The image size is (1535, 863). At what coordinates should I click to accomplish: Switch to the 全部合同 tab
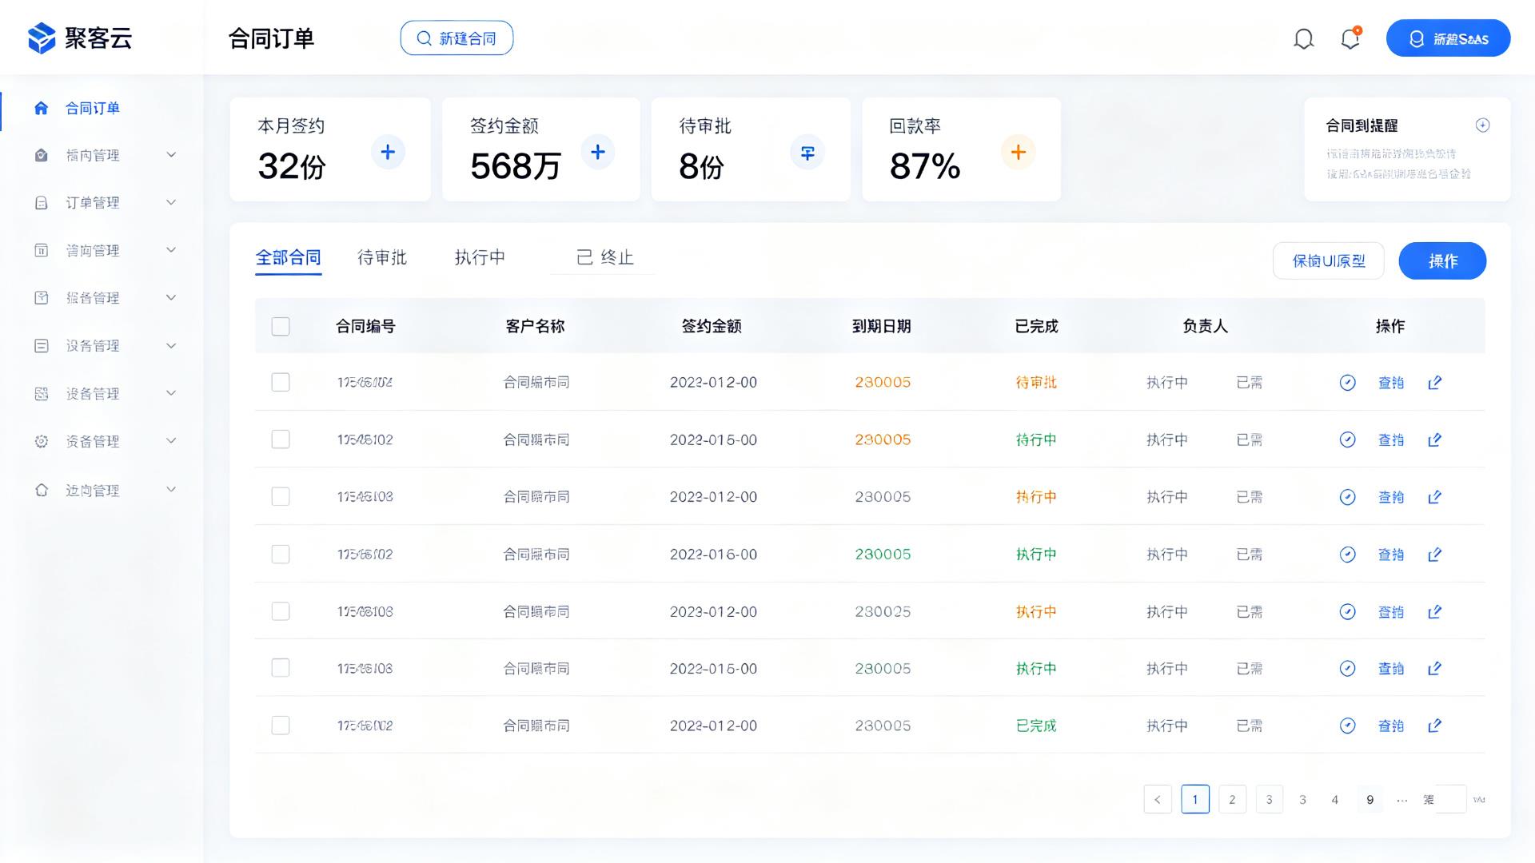pos(288,257)
